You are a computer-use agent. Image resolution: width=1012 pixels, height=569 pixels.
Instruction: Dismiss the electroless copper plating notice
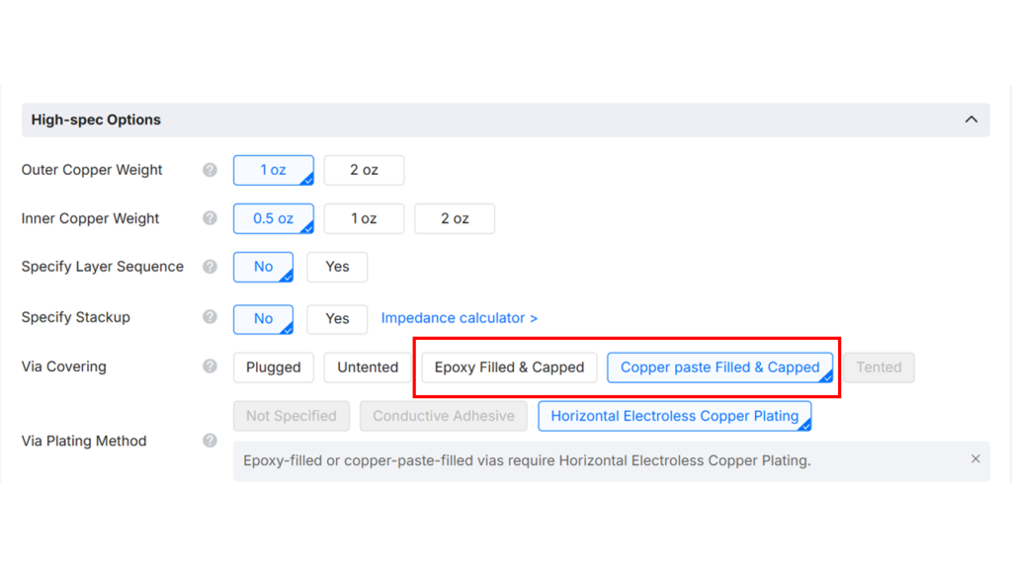coord(975,459)
